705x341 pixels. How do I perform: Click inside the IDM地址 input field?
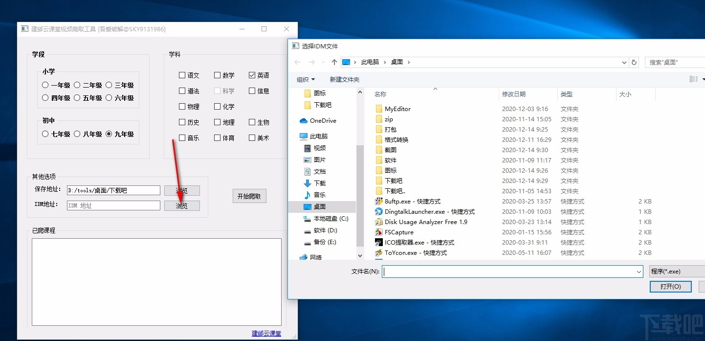[113, 205]
